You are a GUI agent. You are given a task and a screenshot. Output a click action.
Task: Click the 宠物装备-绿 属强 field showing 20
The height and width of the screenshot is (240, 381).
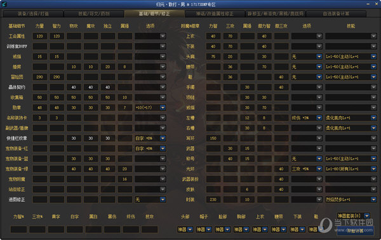pos(125,169)
